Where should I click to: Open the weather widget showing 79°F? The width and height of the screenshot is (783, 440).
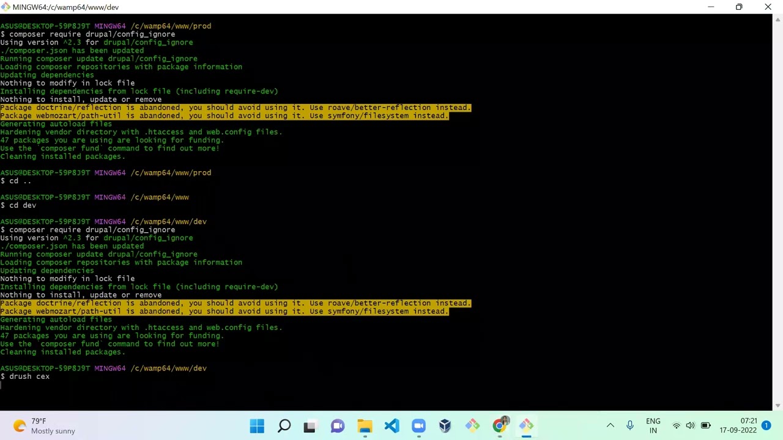click(43, 426)
